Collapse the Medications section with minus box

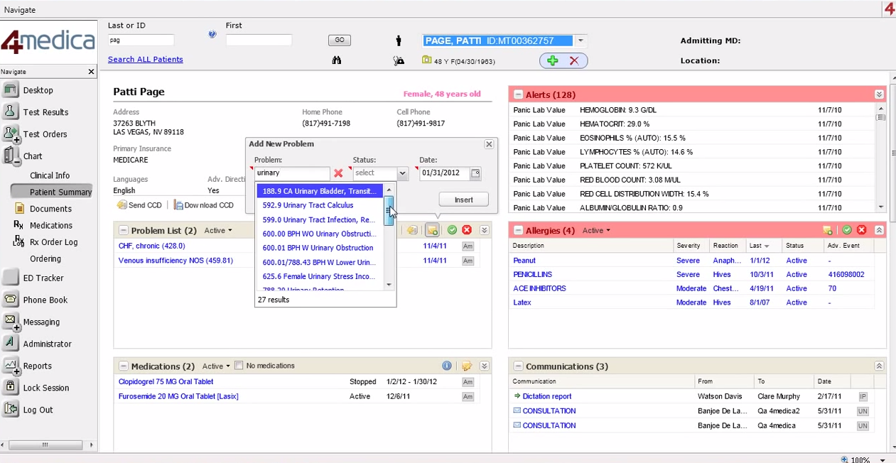tap(124, 366)
